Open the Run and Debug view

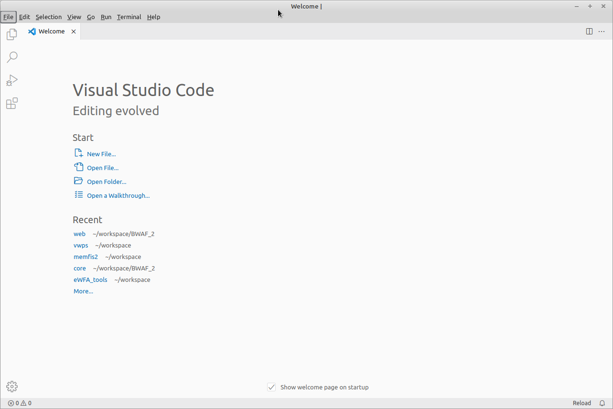(x=11, y=80)
